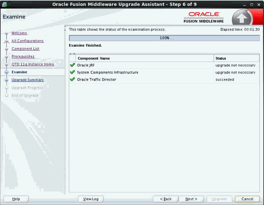This screenshot has height=205, width=264.
Task: Open the Prerequisites step link
Action: click(x=23, y=56)
